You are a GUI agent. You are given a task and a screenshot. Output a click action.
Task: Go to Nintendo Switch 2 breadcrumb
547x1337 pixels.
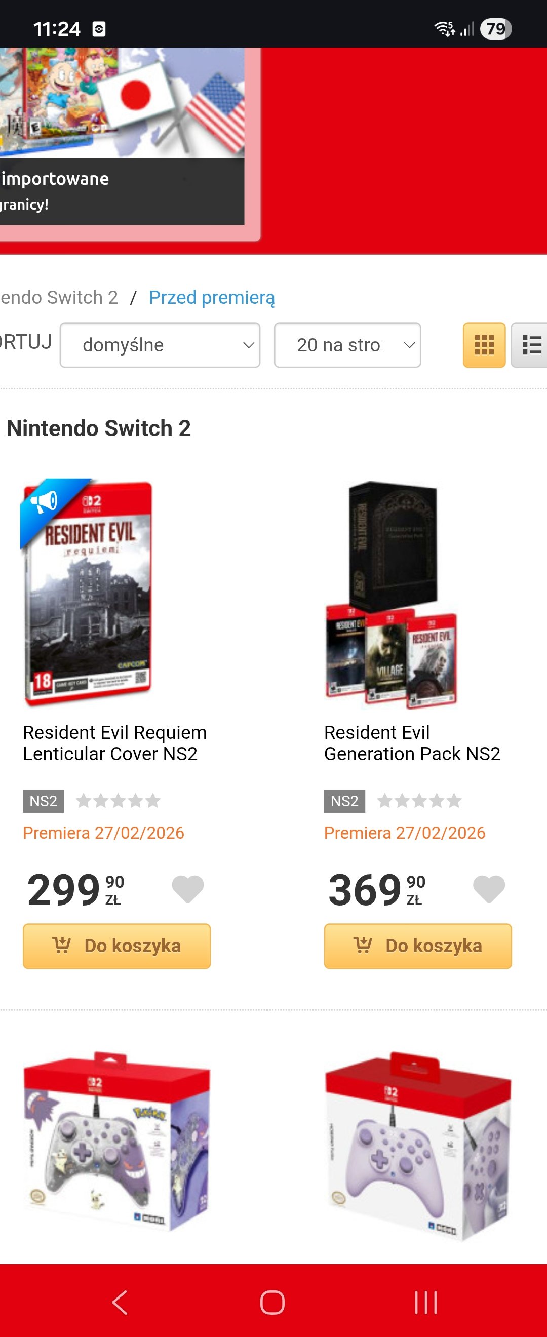coord(59,297)
